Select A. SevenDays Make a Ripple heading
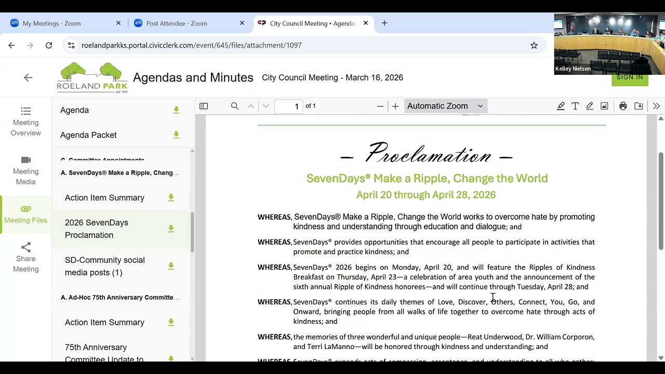The height and width of the screenshot is (374, 665). point(120,172)
